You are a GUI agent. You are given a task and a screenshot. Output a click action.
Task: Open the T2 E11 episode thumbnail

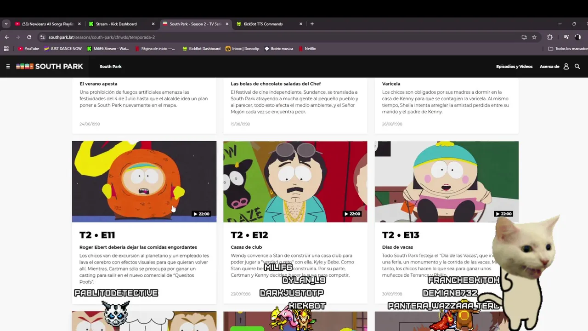144,182
